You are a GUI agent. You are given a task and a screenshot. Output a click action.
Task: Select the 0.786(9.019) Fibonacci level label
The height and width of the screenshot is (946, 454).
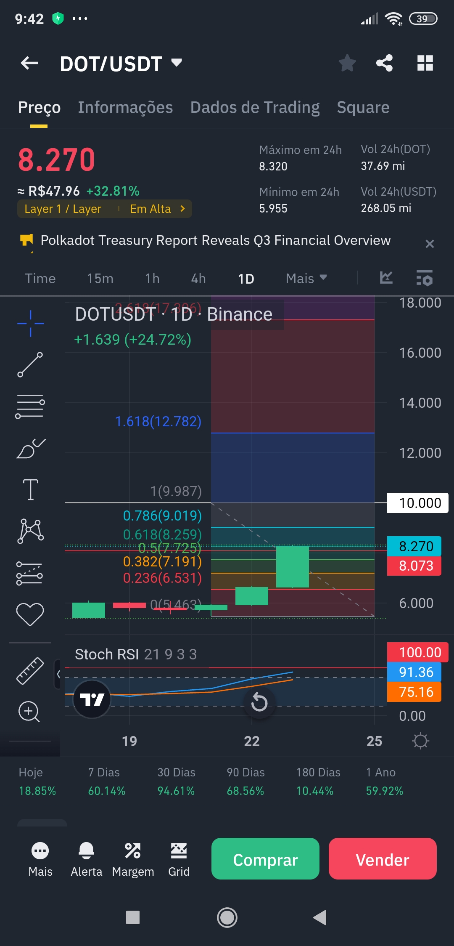tap(162, 516)
